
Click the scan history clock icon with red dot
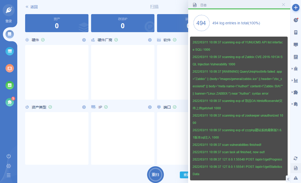point(296,20)
